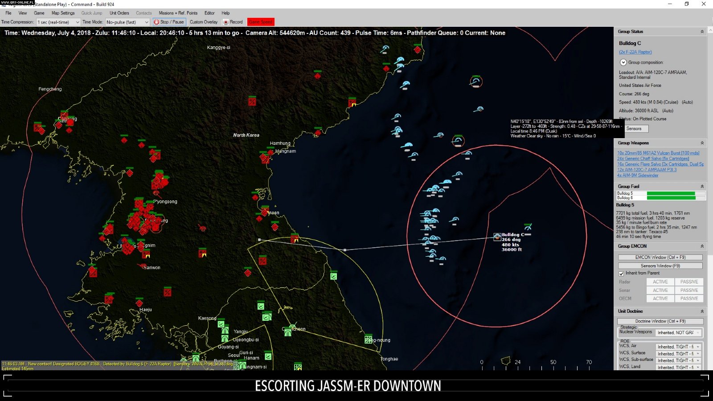Set Radar to ACTIVE in Group EMCON
This screenshot has height=401, width=713.
point(660,282)
